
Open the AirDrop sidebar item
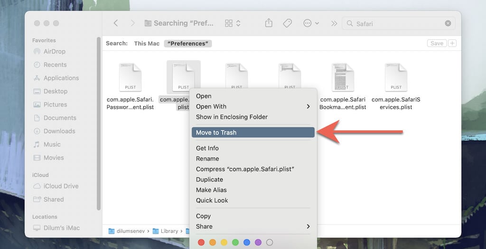click(x=54, y=51)
